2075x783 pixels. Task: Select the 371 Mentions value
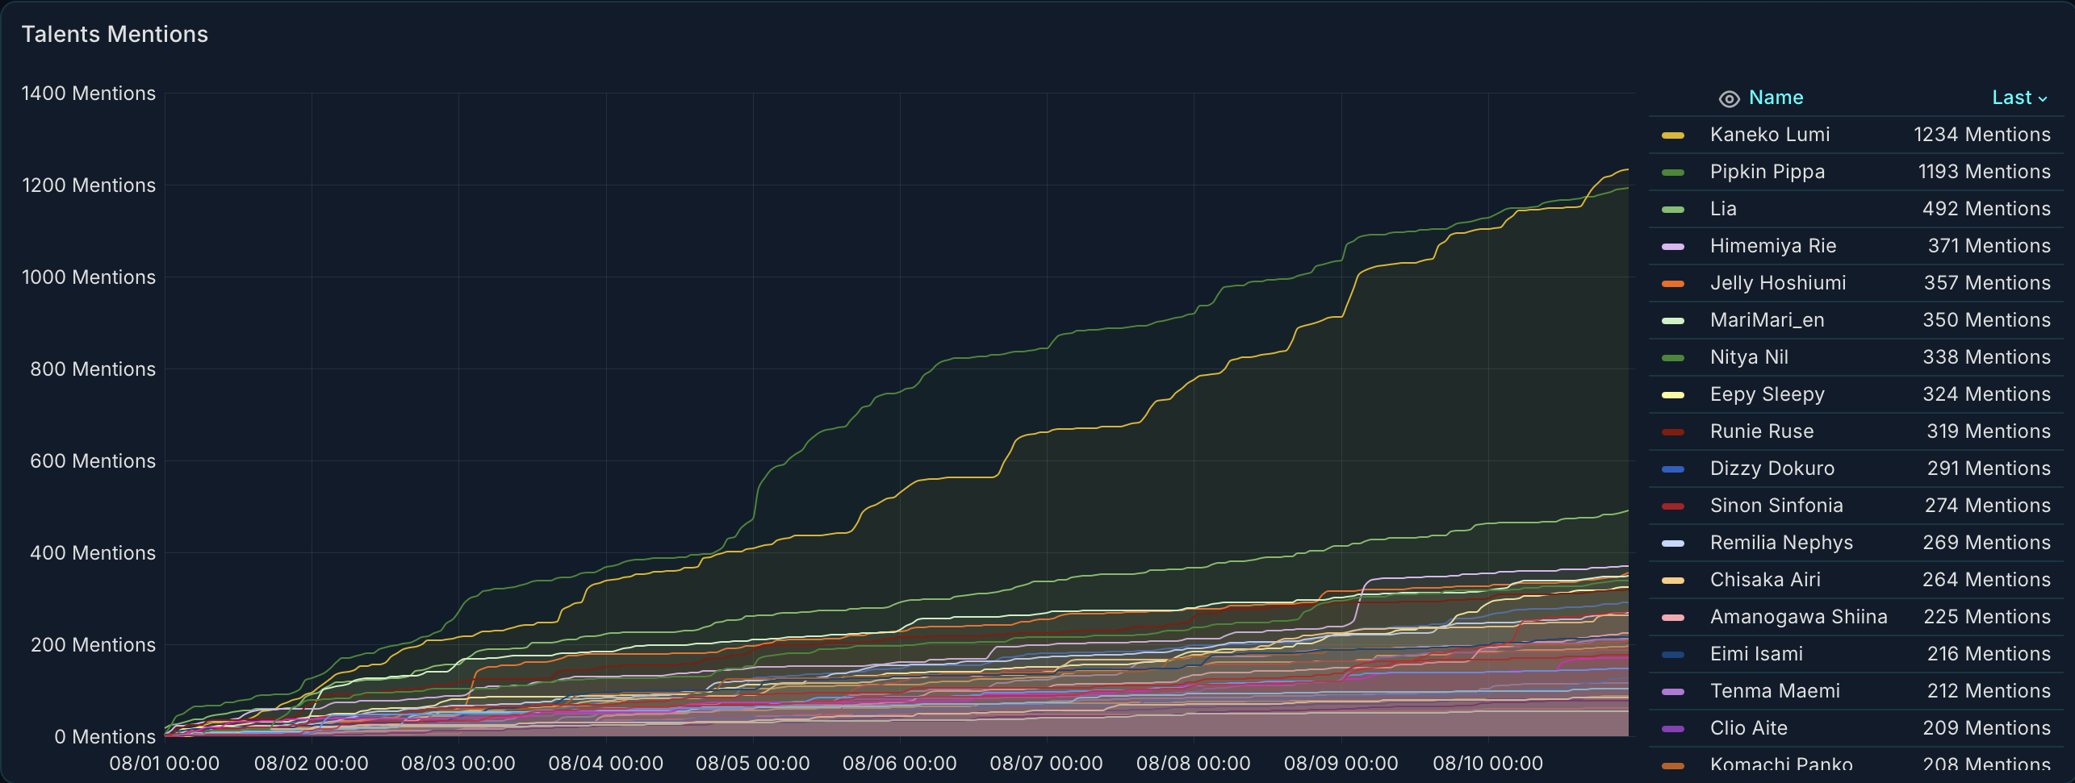[x=1989, y=246]
